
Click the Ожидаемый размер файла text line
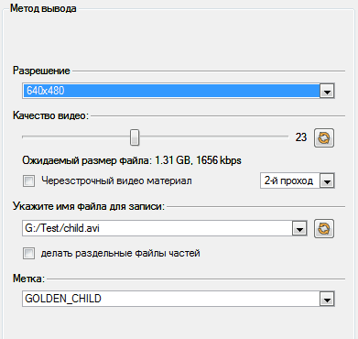[x=132, y=160]
